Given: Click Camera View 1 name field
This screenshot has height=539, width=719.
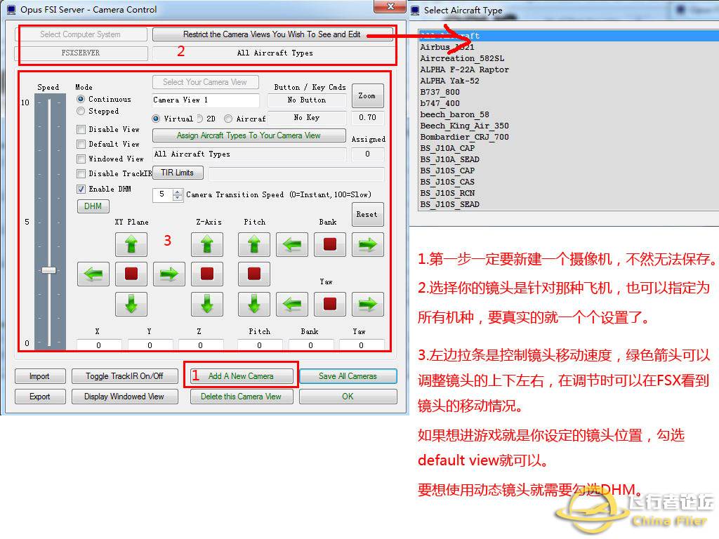Looking at the screenshot, I should click(206, 100).
